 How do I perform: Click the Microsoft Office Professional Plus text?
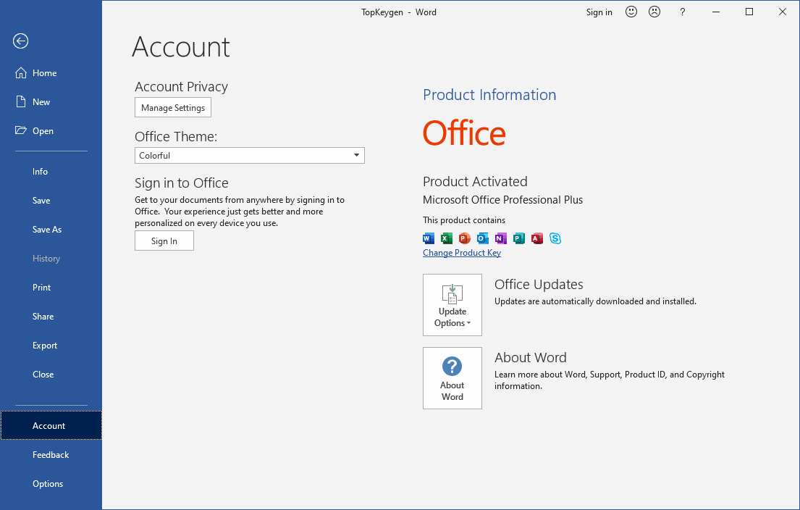[x=502, y=200]
